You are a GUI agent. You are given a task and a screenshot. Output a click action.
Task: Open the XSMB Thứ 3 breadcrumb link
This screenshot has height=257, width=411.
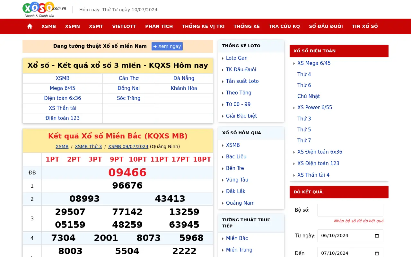(88, 146)
